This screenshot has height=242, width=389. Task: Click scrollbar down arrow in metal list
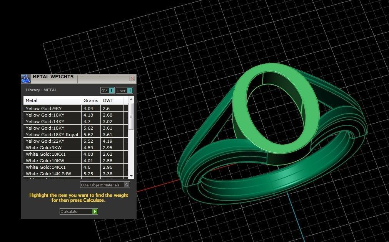click(131, 175)
